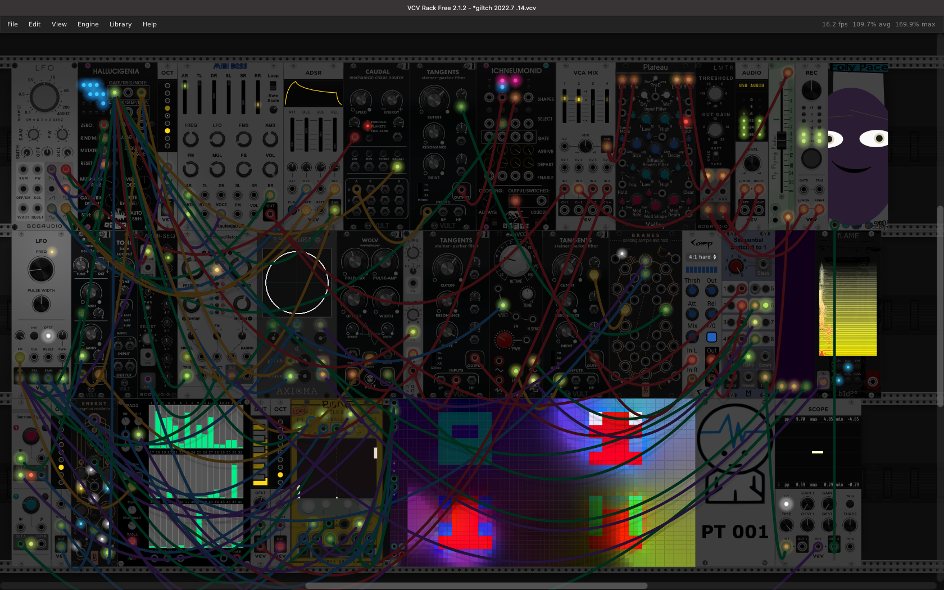Click the horizontal scrollbar at the bottom
944x590 pixels.
coord(476,586)
